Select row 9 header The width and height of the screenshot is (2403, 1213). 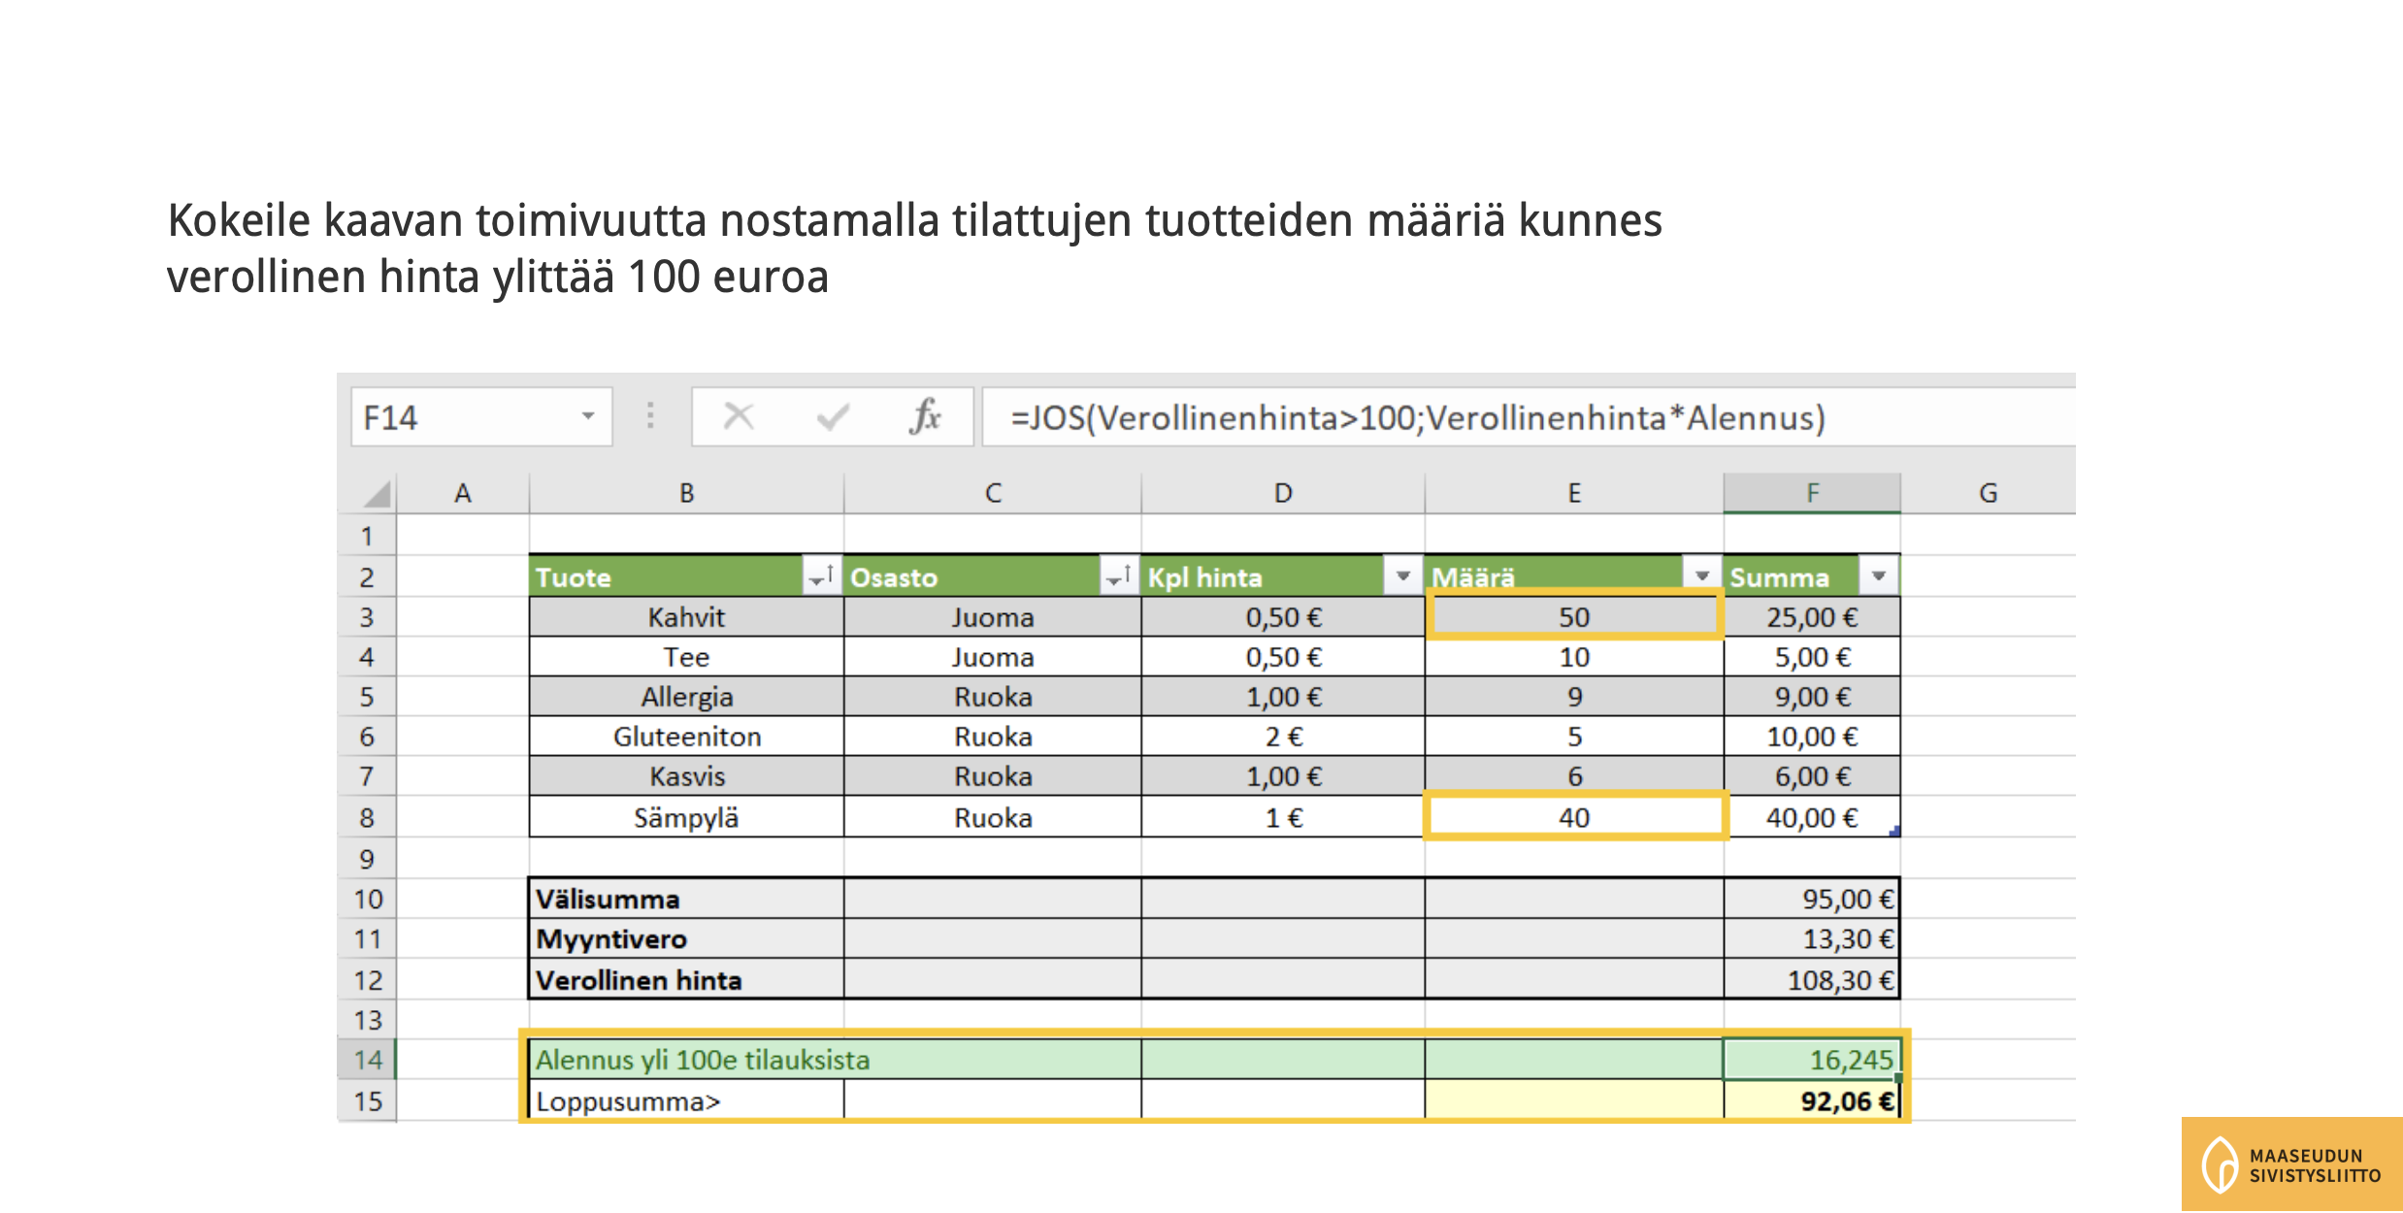[367, 859]
